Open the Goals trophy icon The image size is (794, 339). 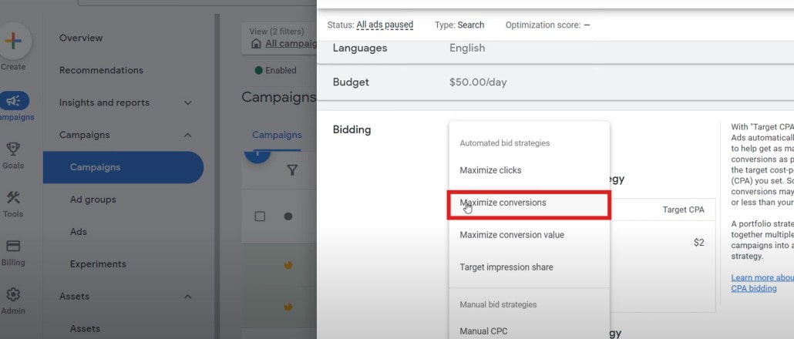click(13, 149)
